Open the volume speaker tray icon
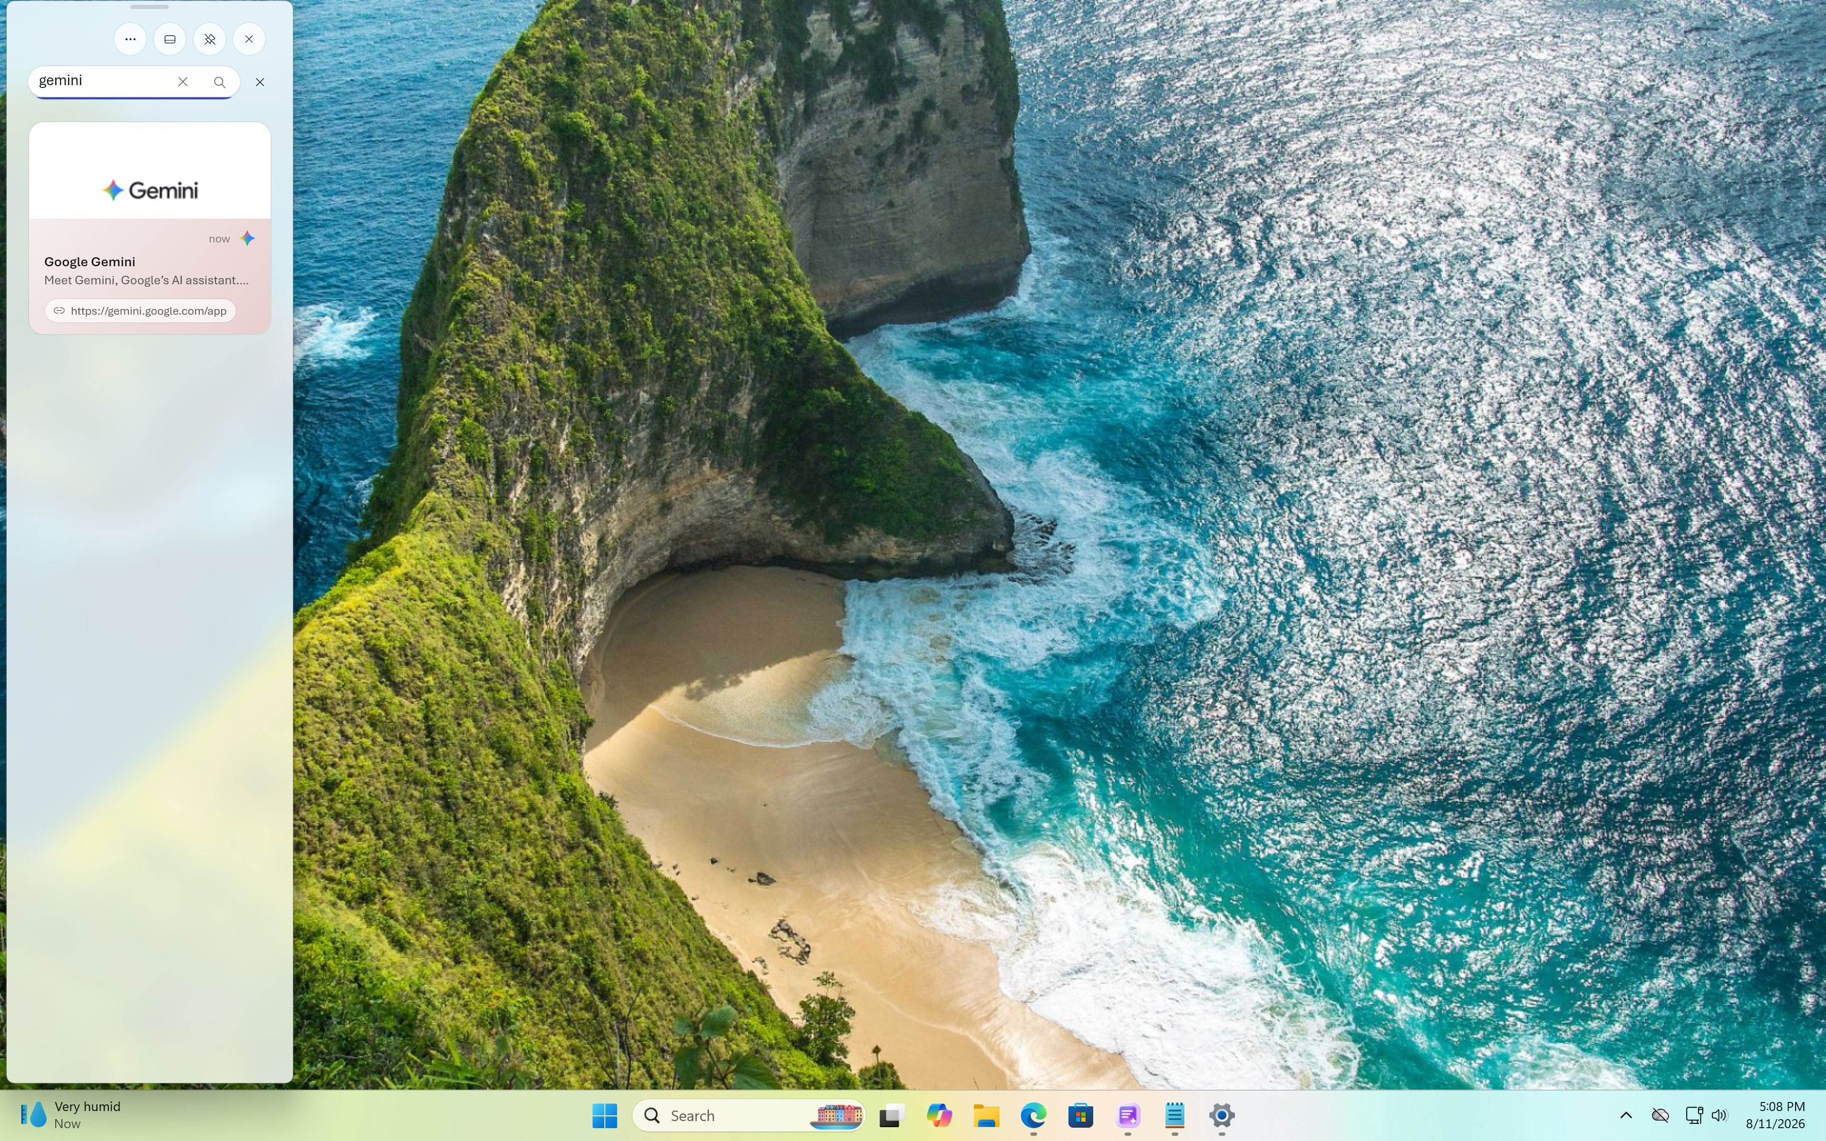The width and height of the screenshot is (1826, 1141). click(x=1719, y=1115)
